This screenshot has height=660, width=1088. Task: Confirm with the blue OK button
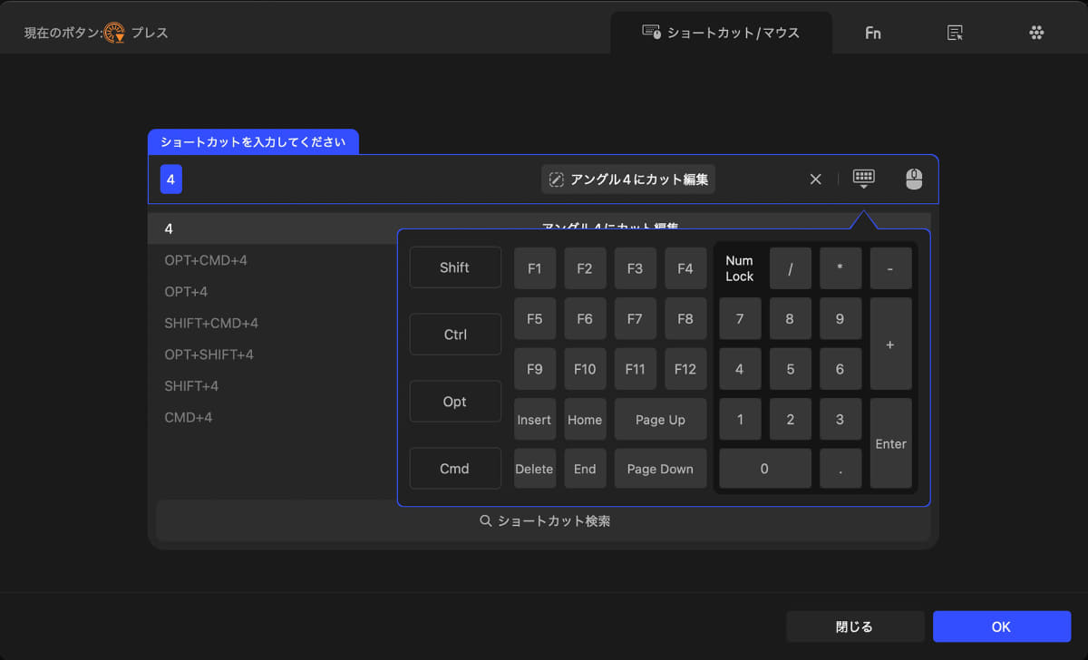coord(1001,626)
